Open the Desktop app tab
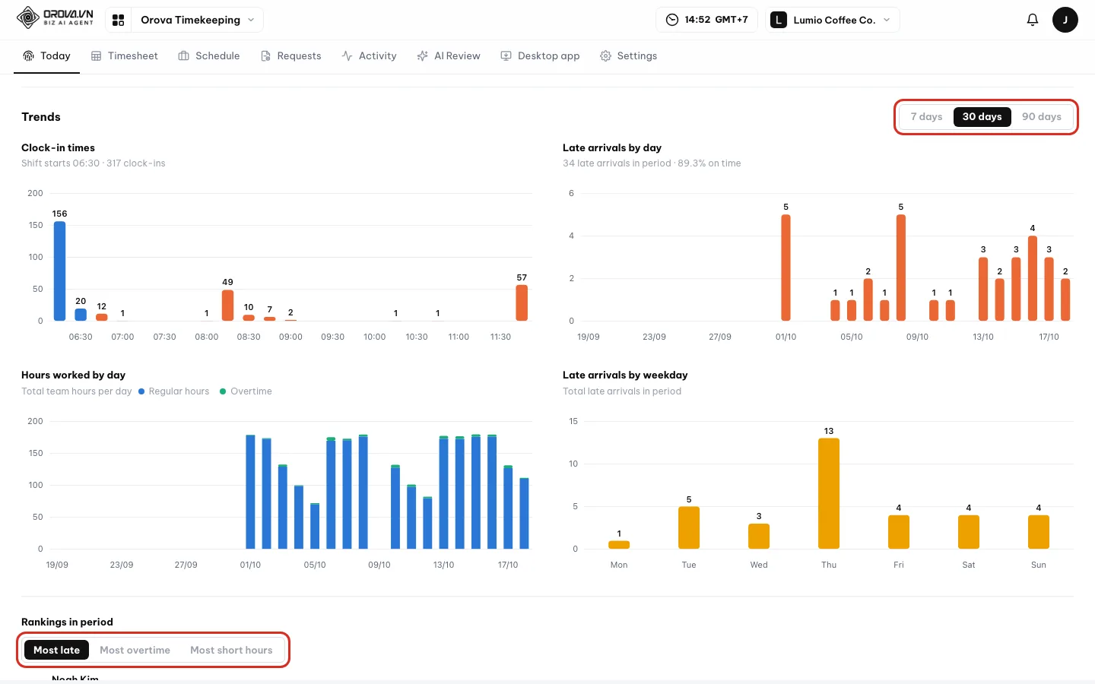The width and height of the screenshot is (1095, 684). 540,56
